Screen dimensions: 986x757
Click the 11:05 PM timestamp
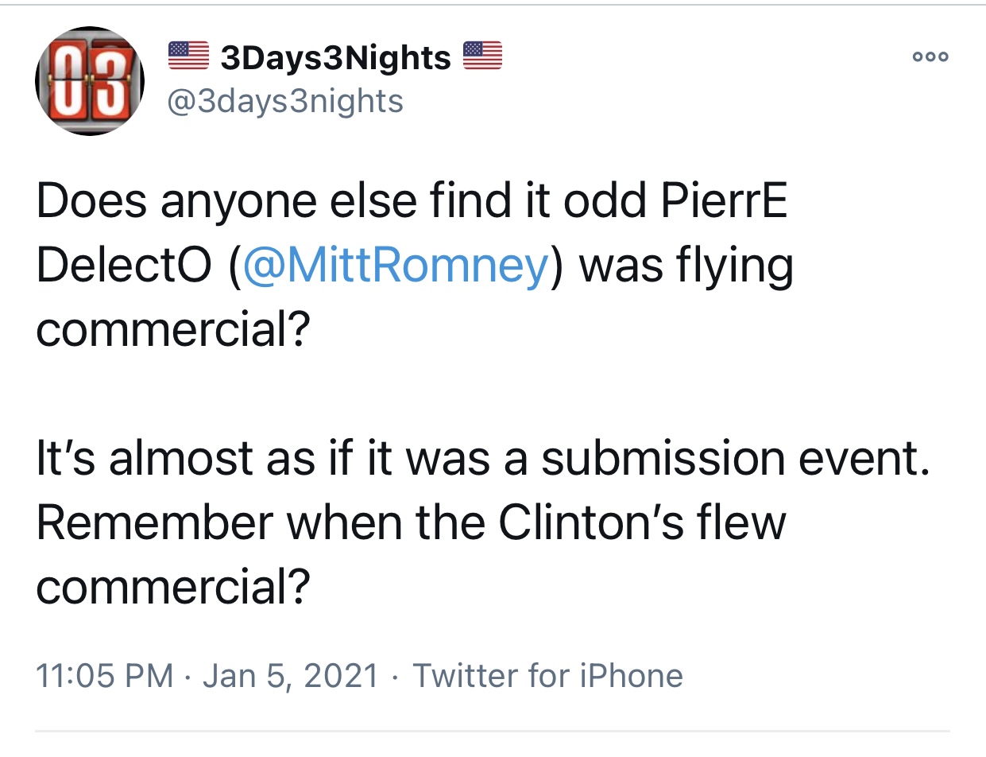pos(105,676)
